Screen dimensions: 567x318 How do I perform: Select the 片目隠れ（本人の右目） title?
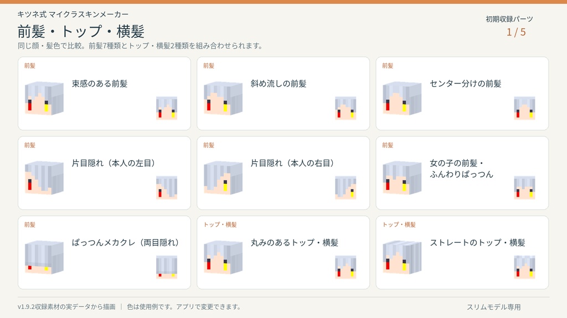(293, 163)
